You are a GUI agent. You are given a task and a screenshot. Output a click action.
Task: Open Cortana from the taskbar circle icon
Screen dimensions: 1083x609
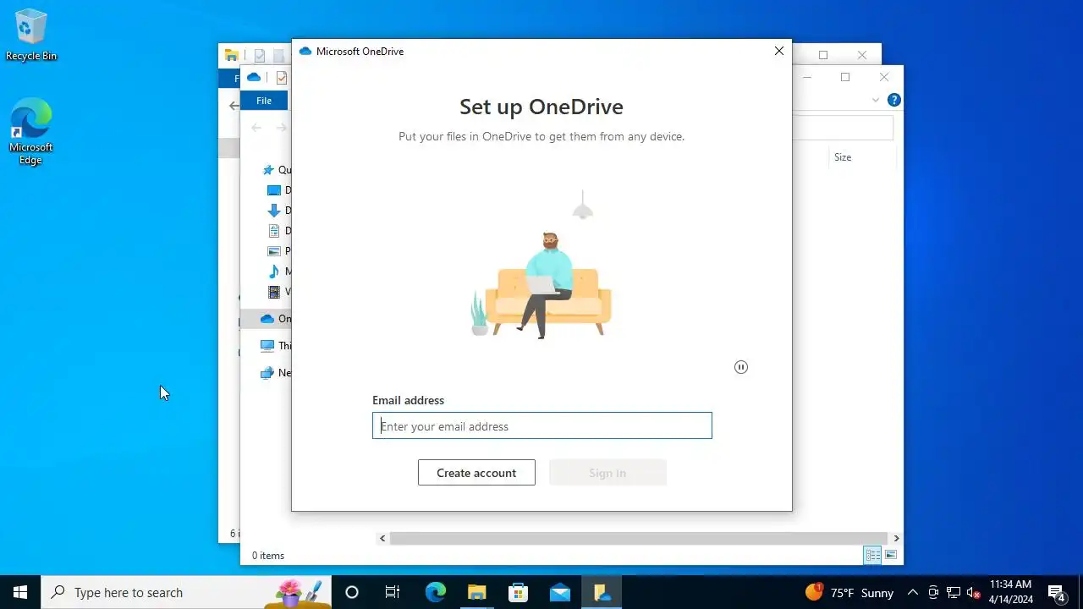(x=352, y=592)
